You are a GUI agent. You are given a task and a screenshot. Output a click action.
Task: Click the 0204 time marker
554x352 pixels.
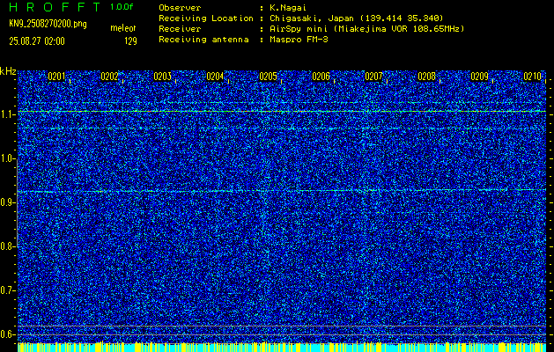tap(215, 77)
